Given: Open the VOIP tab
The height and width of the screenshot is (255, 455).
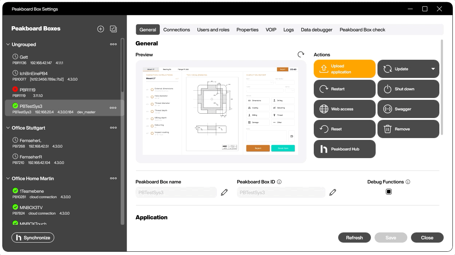Looking at the screenshot, I should (271, 30).
